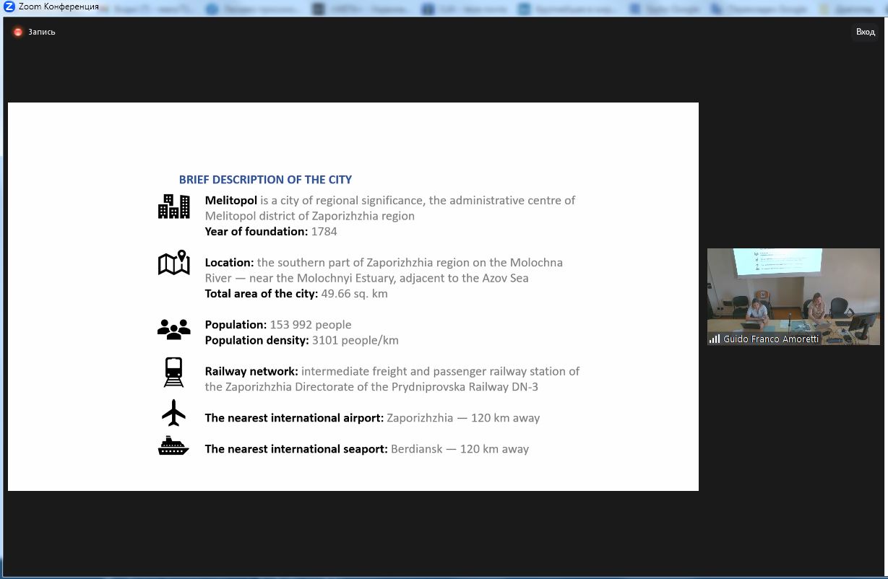The height and width of the screenshot is (579, 888).
Task: Click the airplane icon on the slide
Action: pos(173,414)
